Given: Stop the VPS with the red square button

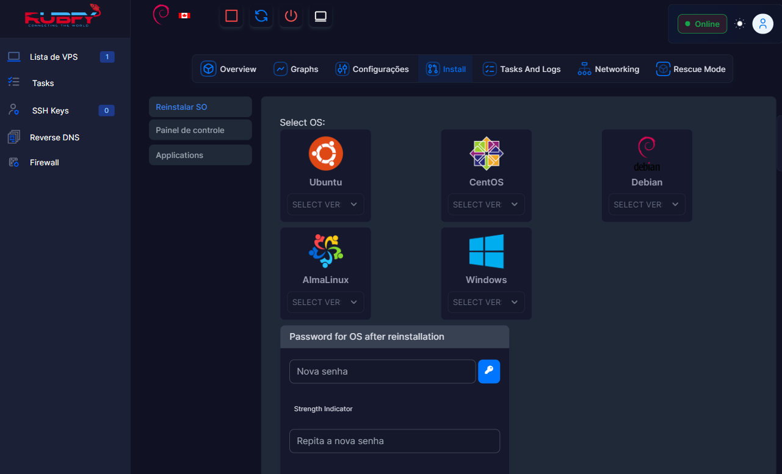Looking at the screenshot, I should click(231, 16).
